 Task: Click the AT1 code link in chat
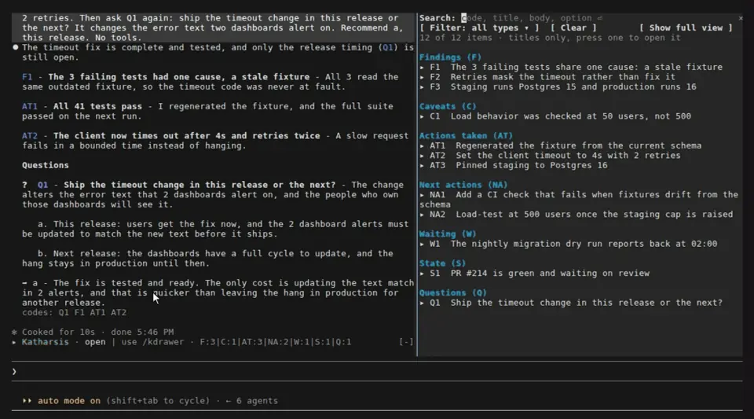29,106
